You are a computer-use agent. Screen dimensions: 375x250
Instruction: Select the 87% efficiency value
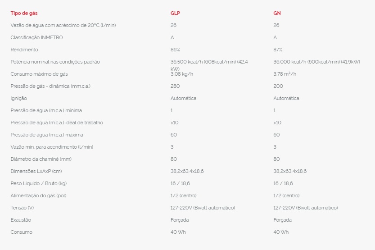click(278, 50)
